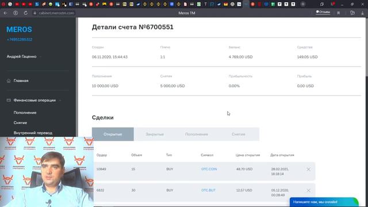This screenshot has width=368, height=207.
Task: Select the Открытые deals tab
Action: (113, 134)
